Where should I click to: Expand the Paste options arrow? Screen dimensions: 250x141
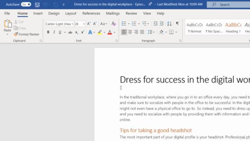[x=7, y=34]
